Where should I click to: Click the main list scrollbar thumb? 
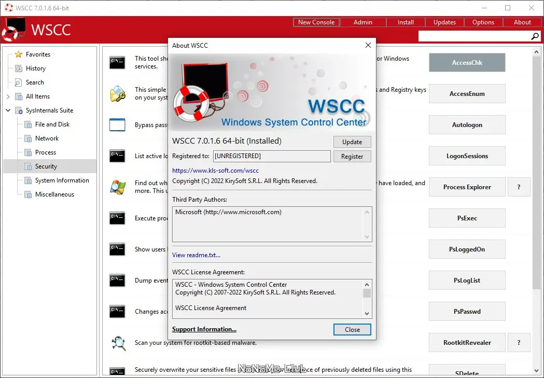pos(536,173)
